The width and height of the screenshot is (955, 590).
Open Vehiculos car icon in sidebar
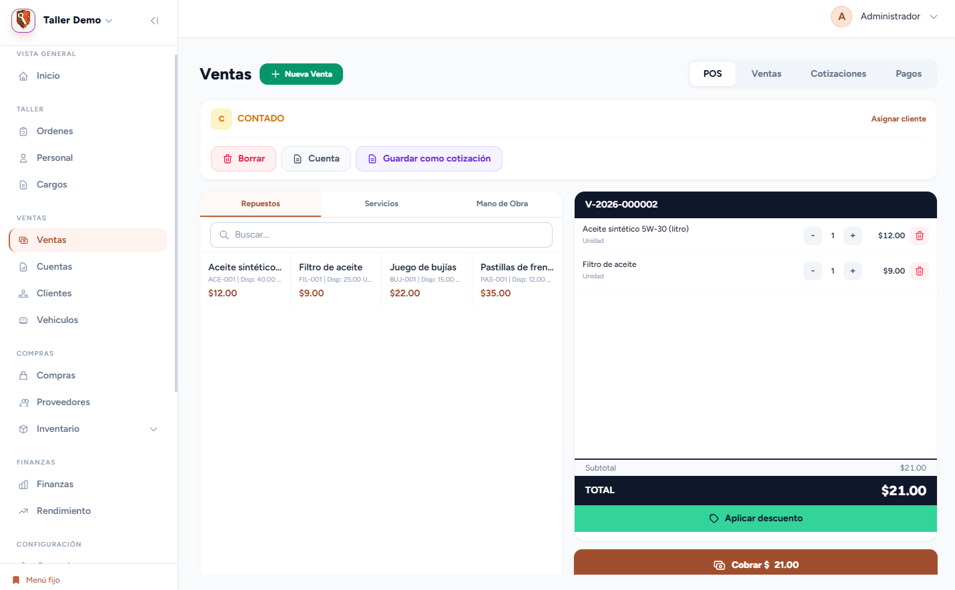coord(23,320)
